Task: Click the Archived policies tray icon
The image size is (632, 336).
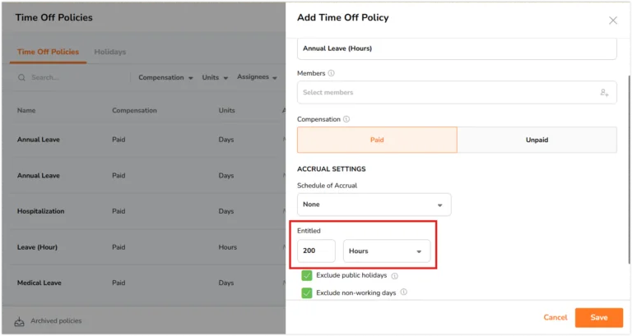Action: click(20, 321)
